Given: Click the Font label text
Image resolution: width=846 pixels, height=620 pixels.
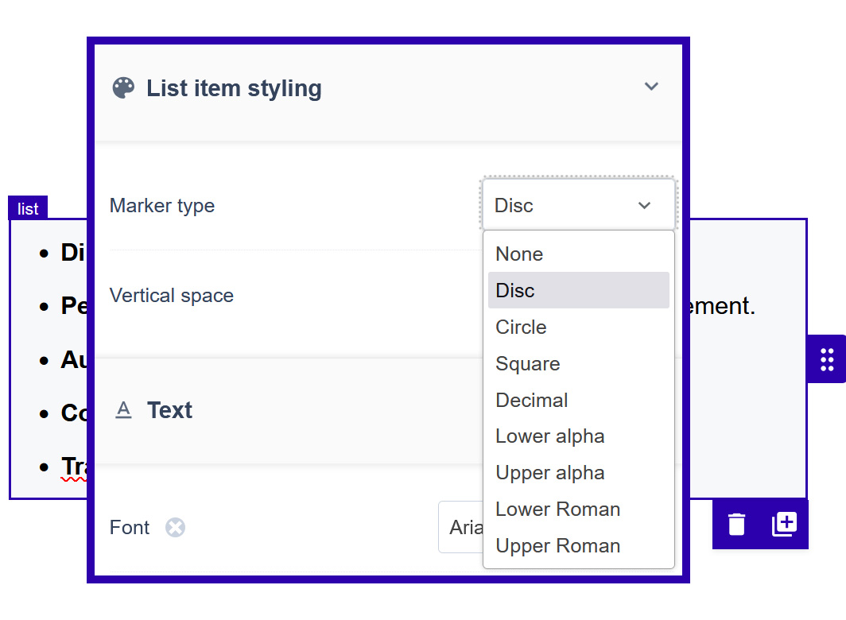Looking at the screenshot, I should pos(130,527).
